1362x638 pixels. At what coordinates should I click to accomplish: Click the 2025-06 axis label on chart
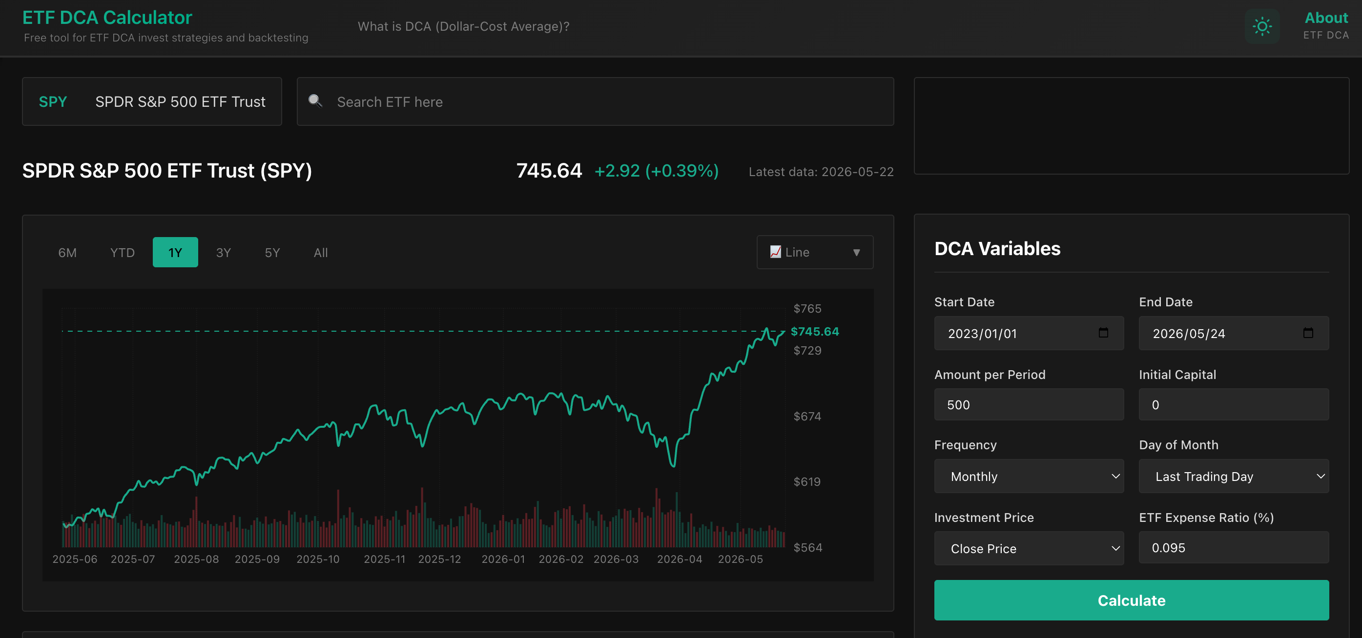(75, 559)
